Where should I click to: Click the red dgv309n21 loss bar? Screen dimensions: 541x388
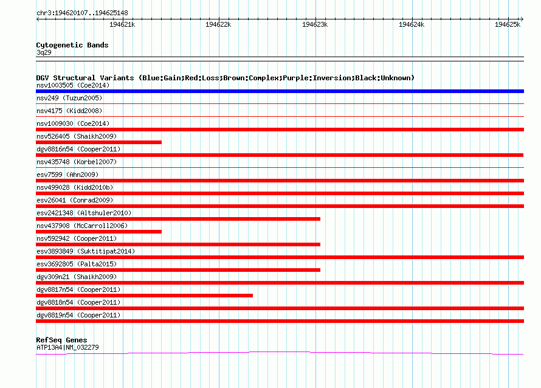(280, 283)
